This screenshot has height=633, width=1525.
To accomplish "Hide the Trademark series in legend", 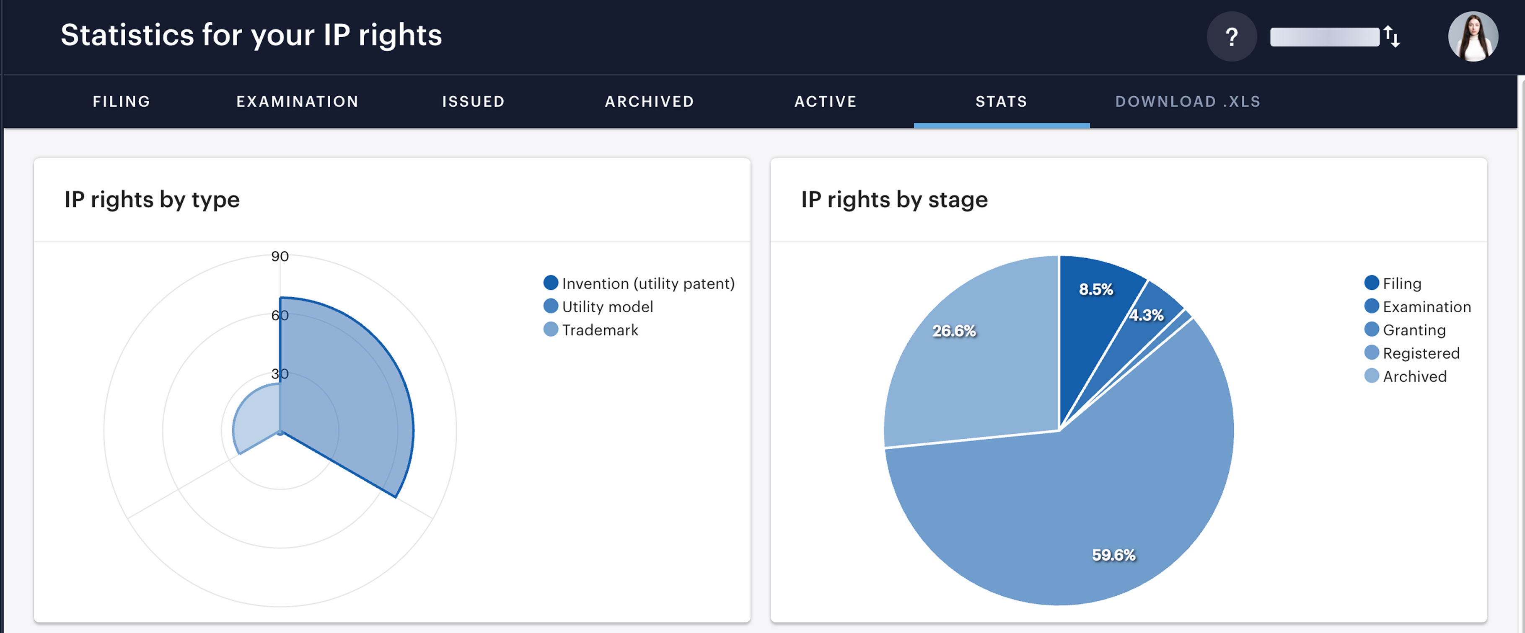I will pos(599,330).
